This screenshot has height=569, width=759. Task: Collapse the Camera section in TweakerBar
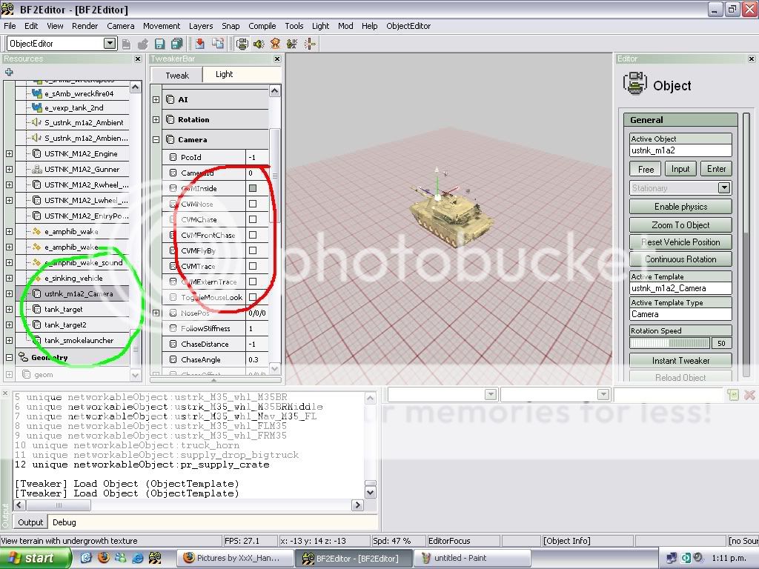pos(156,139)
